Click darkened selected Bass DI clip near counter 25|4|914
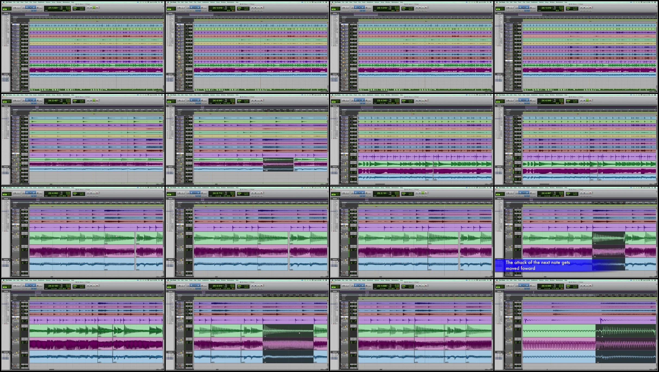 point(288,331)
